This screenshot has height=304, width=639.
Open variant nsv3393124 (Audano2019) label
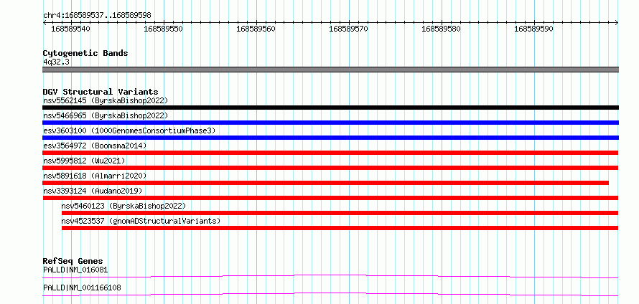tap(93, 191)
